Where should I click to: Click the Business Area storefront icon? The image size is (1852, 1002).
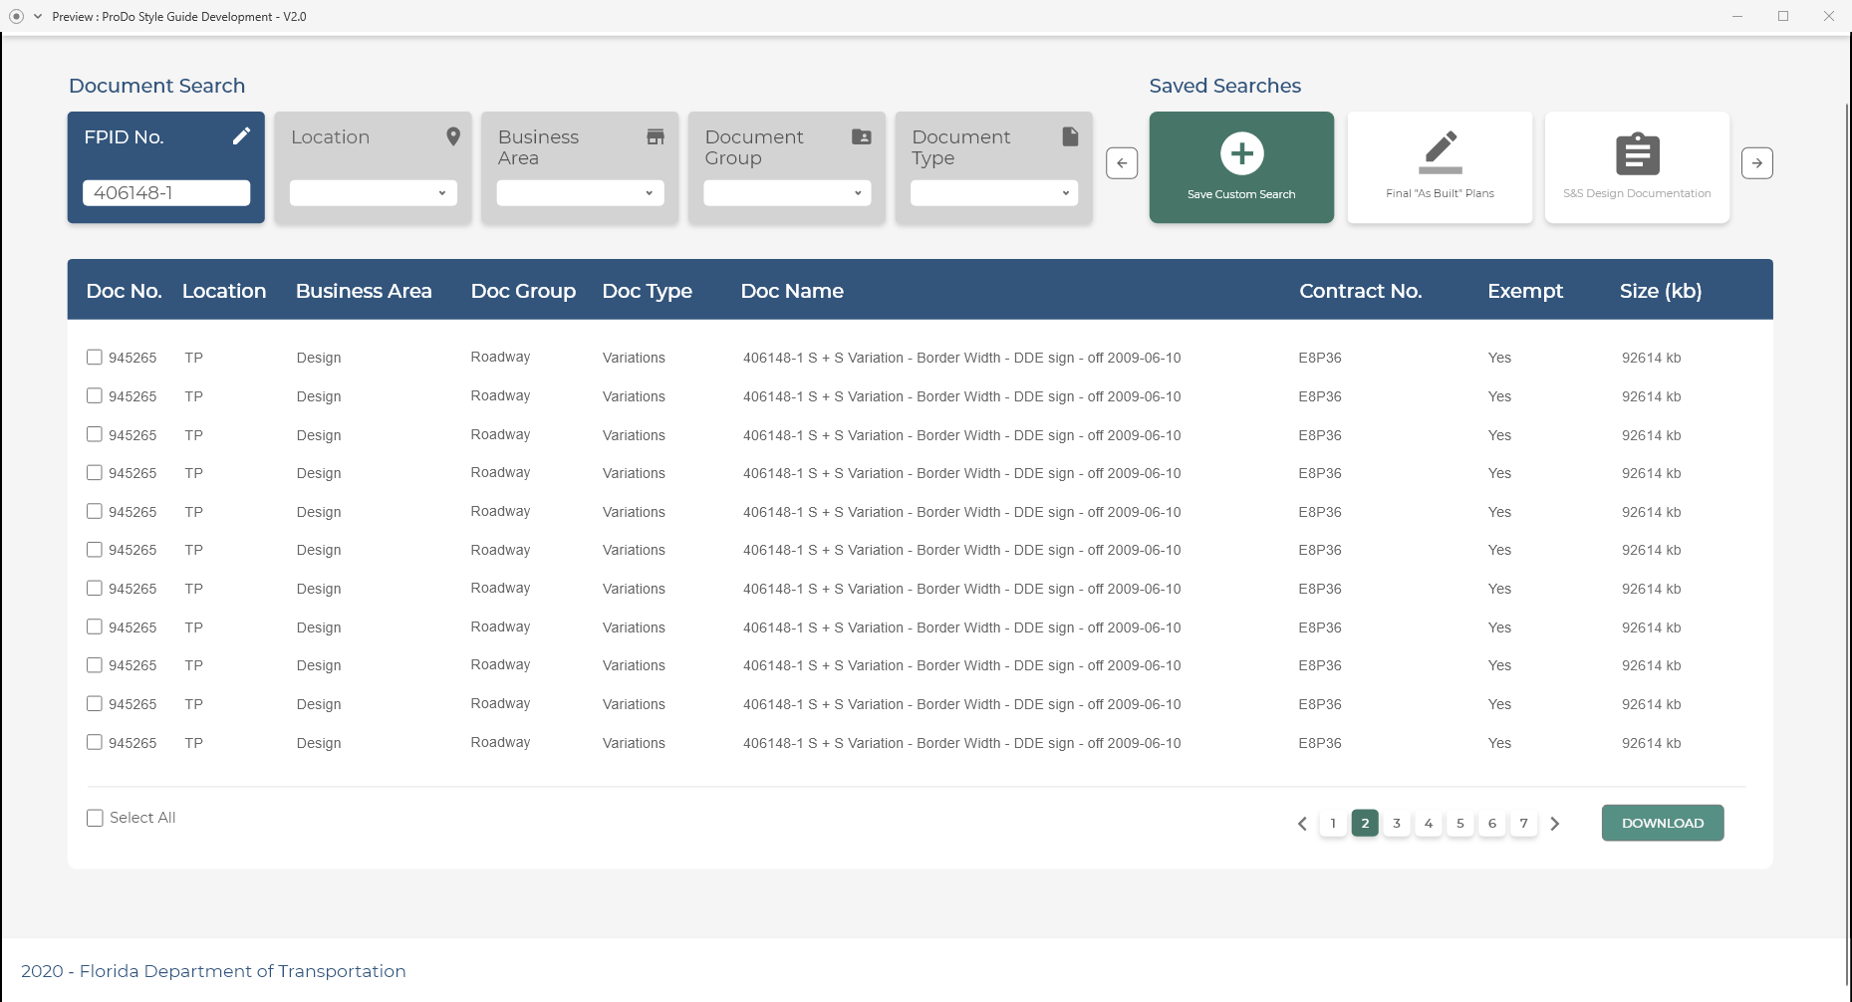pos(656,136)
